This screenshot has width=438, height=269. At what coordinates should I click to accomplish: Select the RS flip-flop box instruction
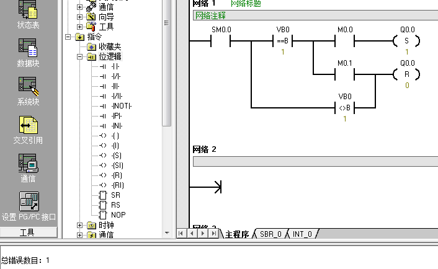(x=115, y=205)
